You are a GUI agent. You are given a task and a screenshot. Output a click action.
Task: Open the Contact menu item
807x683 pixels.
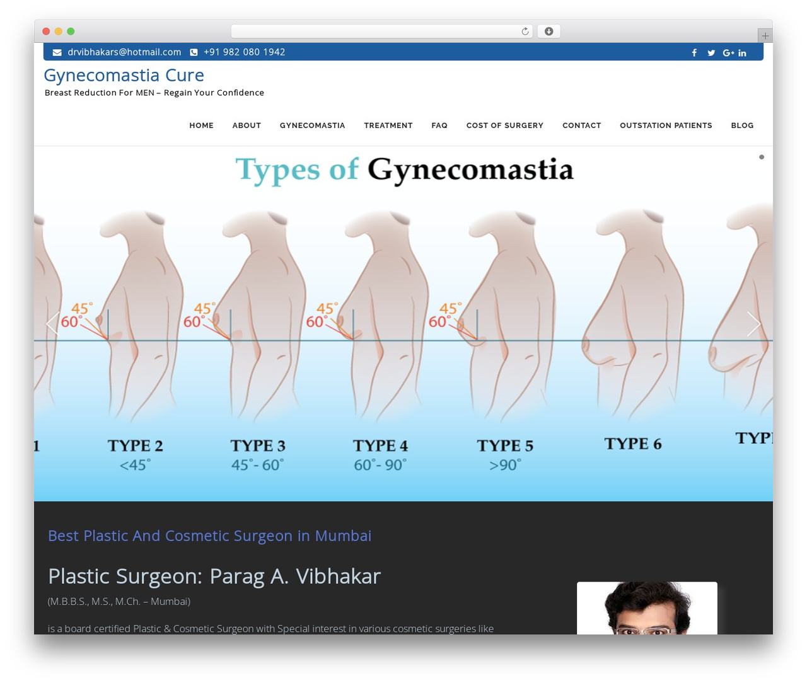pos(582,125)
